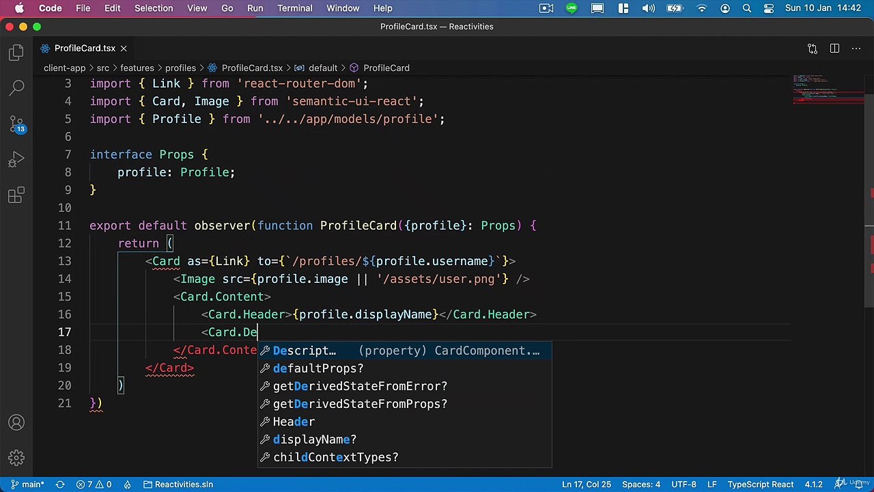Split the editor right
This screenshot has width=874, height=492.
(834, 49)
